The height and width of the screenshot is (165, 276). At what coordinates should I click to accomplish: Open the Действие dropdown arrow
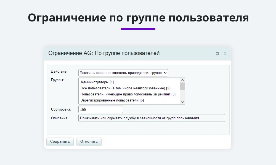[165, 73]
